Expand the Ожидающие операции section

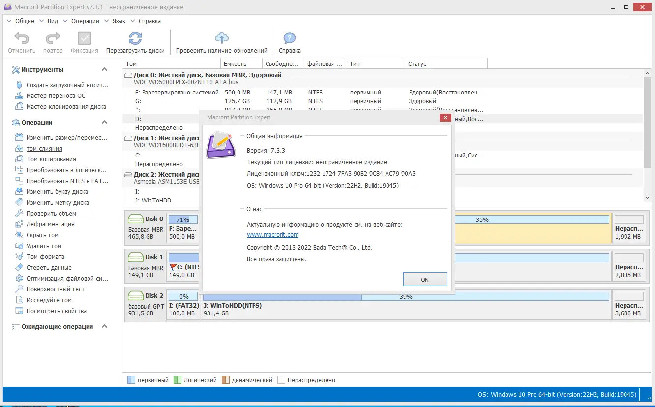point(104,326)
